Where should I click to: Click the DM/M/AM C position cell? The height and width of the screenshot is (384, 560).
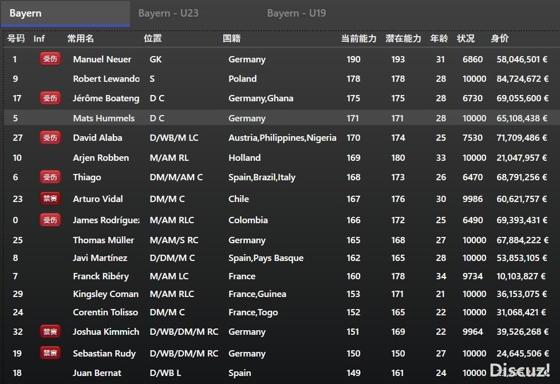176,177
